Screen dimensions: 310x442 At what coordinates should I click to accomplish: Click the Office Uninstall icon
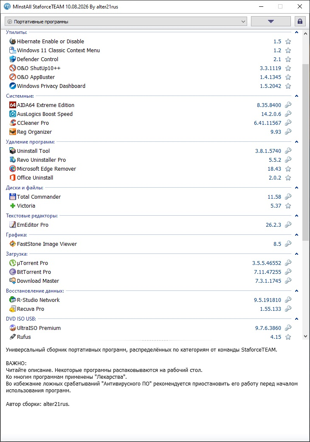point(12,177)
